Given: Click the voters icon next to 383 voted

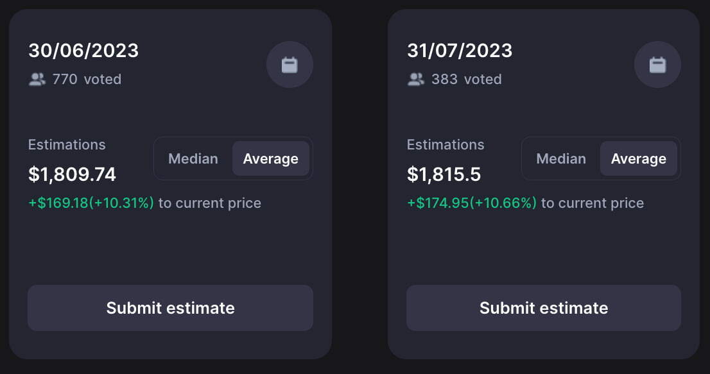Looking at the screenshot, I should pyautogui.click(x=417, y=79).
